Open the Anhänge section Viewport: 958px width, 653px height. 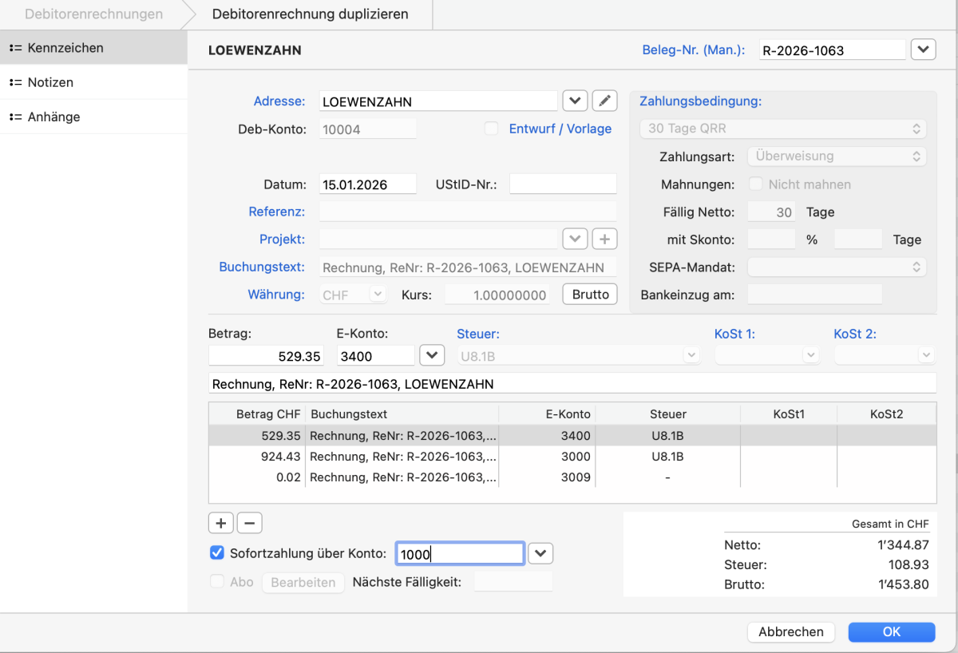[x=53, y=117]
